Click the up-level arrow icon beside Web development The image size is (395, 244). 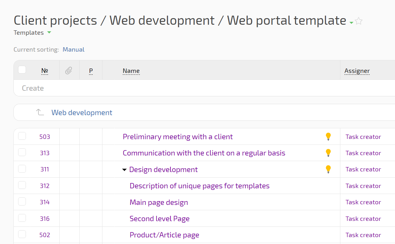(x=40, y=112)
